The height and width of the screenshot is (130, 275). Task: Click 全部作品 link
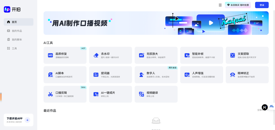(x=263, y=110)
